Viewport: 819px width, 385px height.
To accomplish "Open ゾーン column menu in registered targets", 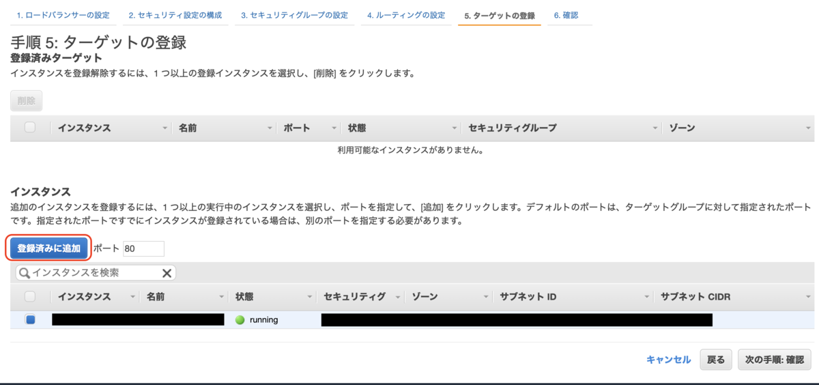I will click(x=809, y=128).
